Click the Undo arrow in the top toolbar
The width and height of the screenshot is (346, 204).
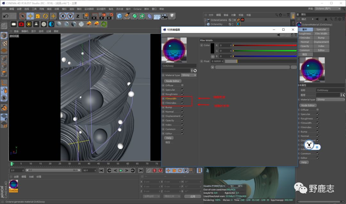(x=5, y=16)
